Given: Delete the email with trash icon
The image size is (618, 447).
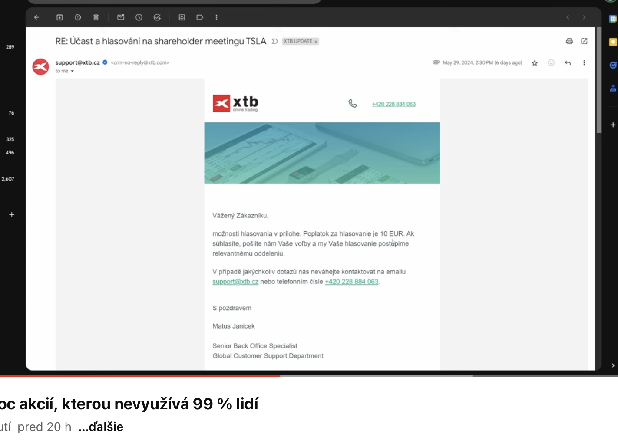Looking at the screenshot, I should pos(96,17).
